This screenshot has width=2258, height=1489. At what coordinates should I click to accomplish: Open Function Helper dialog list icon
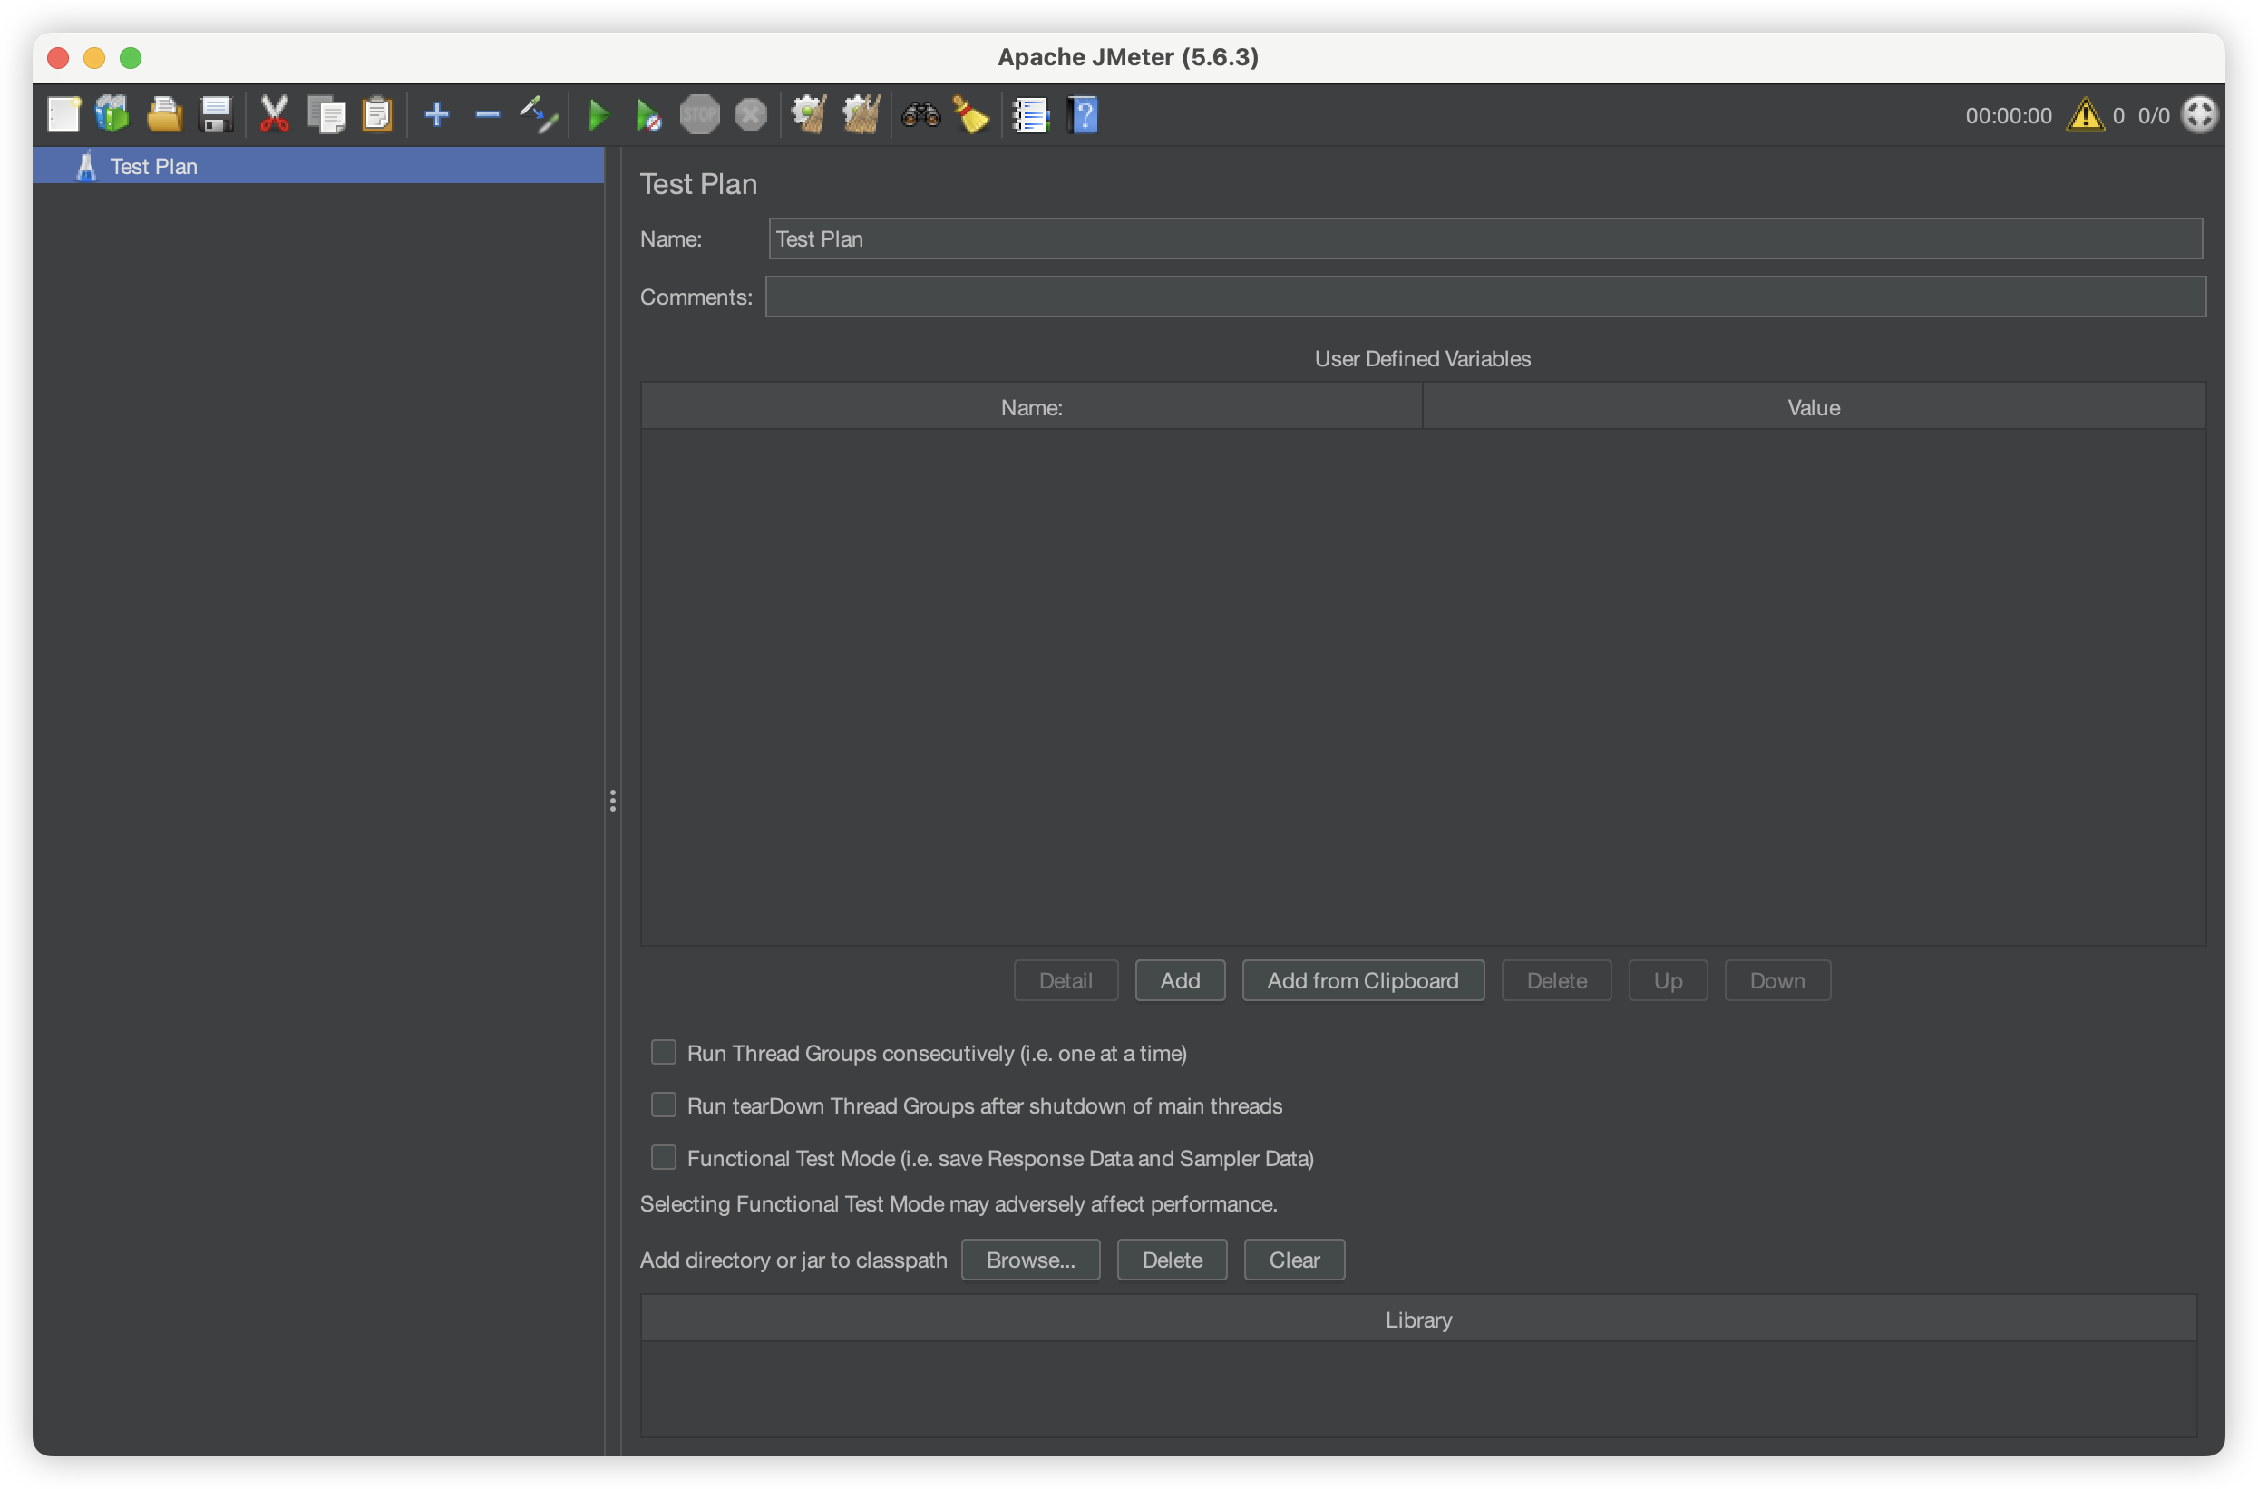tap(1030, 115)
